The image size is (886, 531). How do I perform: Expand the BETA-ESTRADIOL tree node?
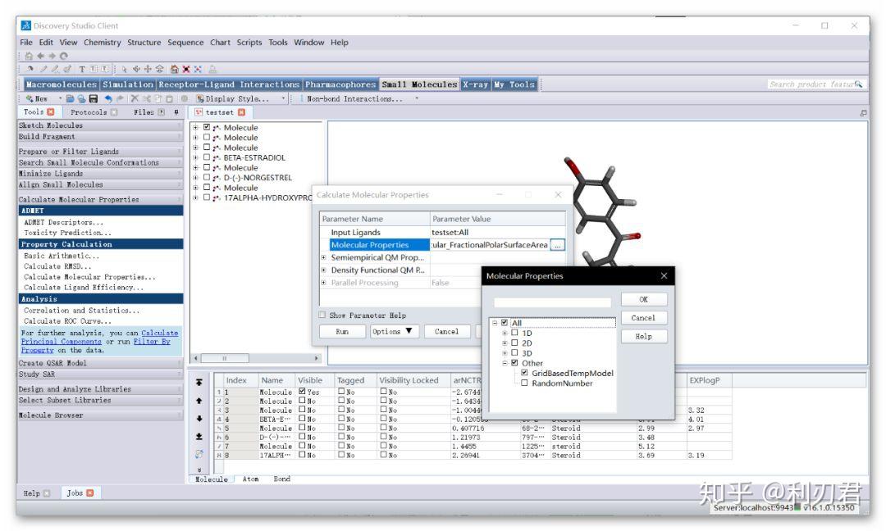click(x=195, y=157)
